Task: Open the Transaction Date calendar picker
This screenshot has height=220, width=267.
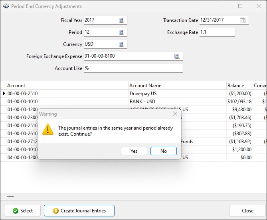Action: tap(243, 20)
